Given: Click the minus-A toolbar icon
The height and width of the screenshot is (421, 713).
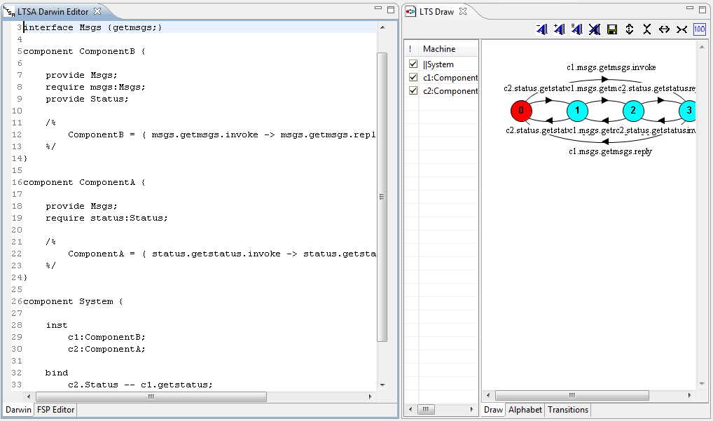Looking at the screenshot, I should coord(542,29).
